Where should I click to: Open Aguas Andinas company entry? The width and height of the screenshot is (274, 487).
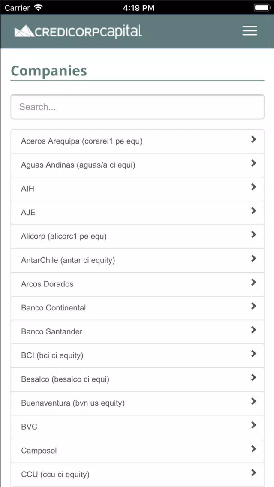click(x=137, y=165)
